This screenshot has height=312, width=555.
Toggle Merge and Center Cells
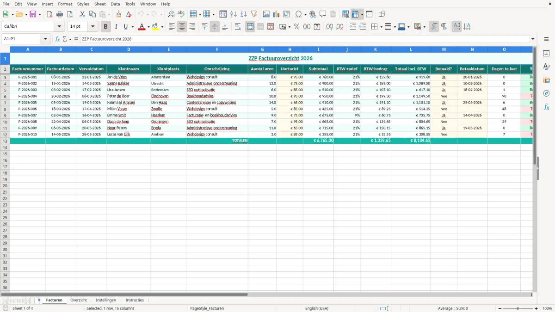(x=250, y=27)
